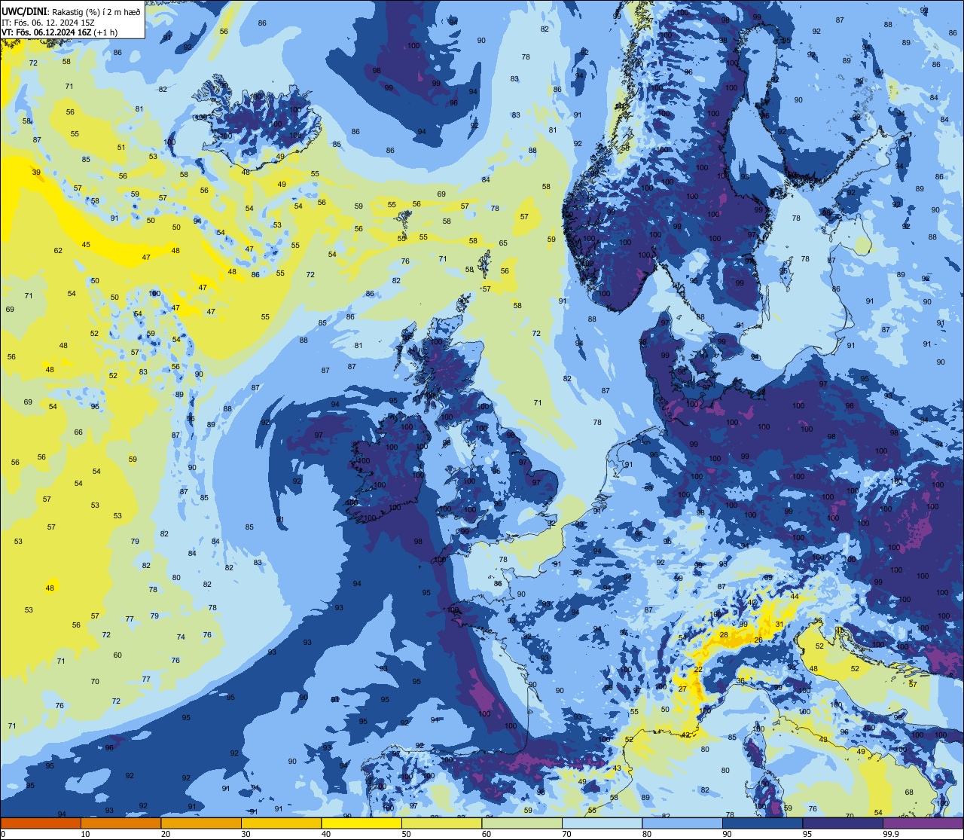Image resolution: width=964 pixels, height=840 pixels.
Task: Click the '65' humidity value on the map
Action: pos(503,243)
